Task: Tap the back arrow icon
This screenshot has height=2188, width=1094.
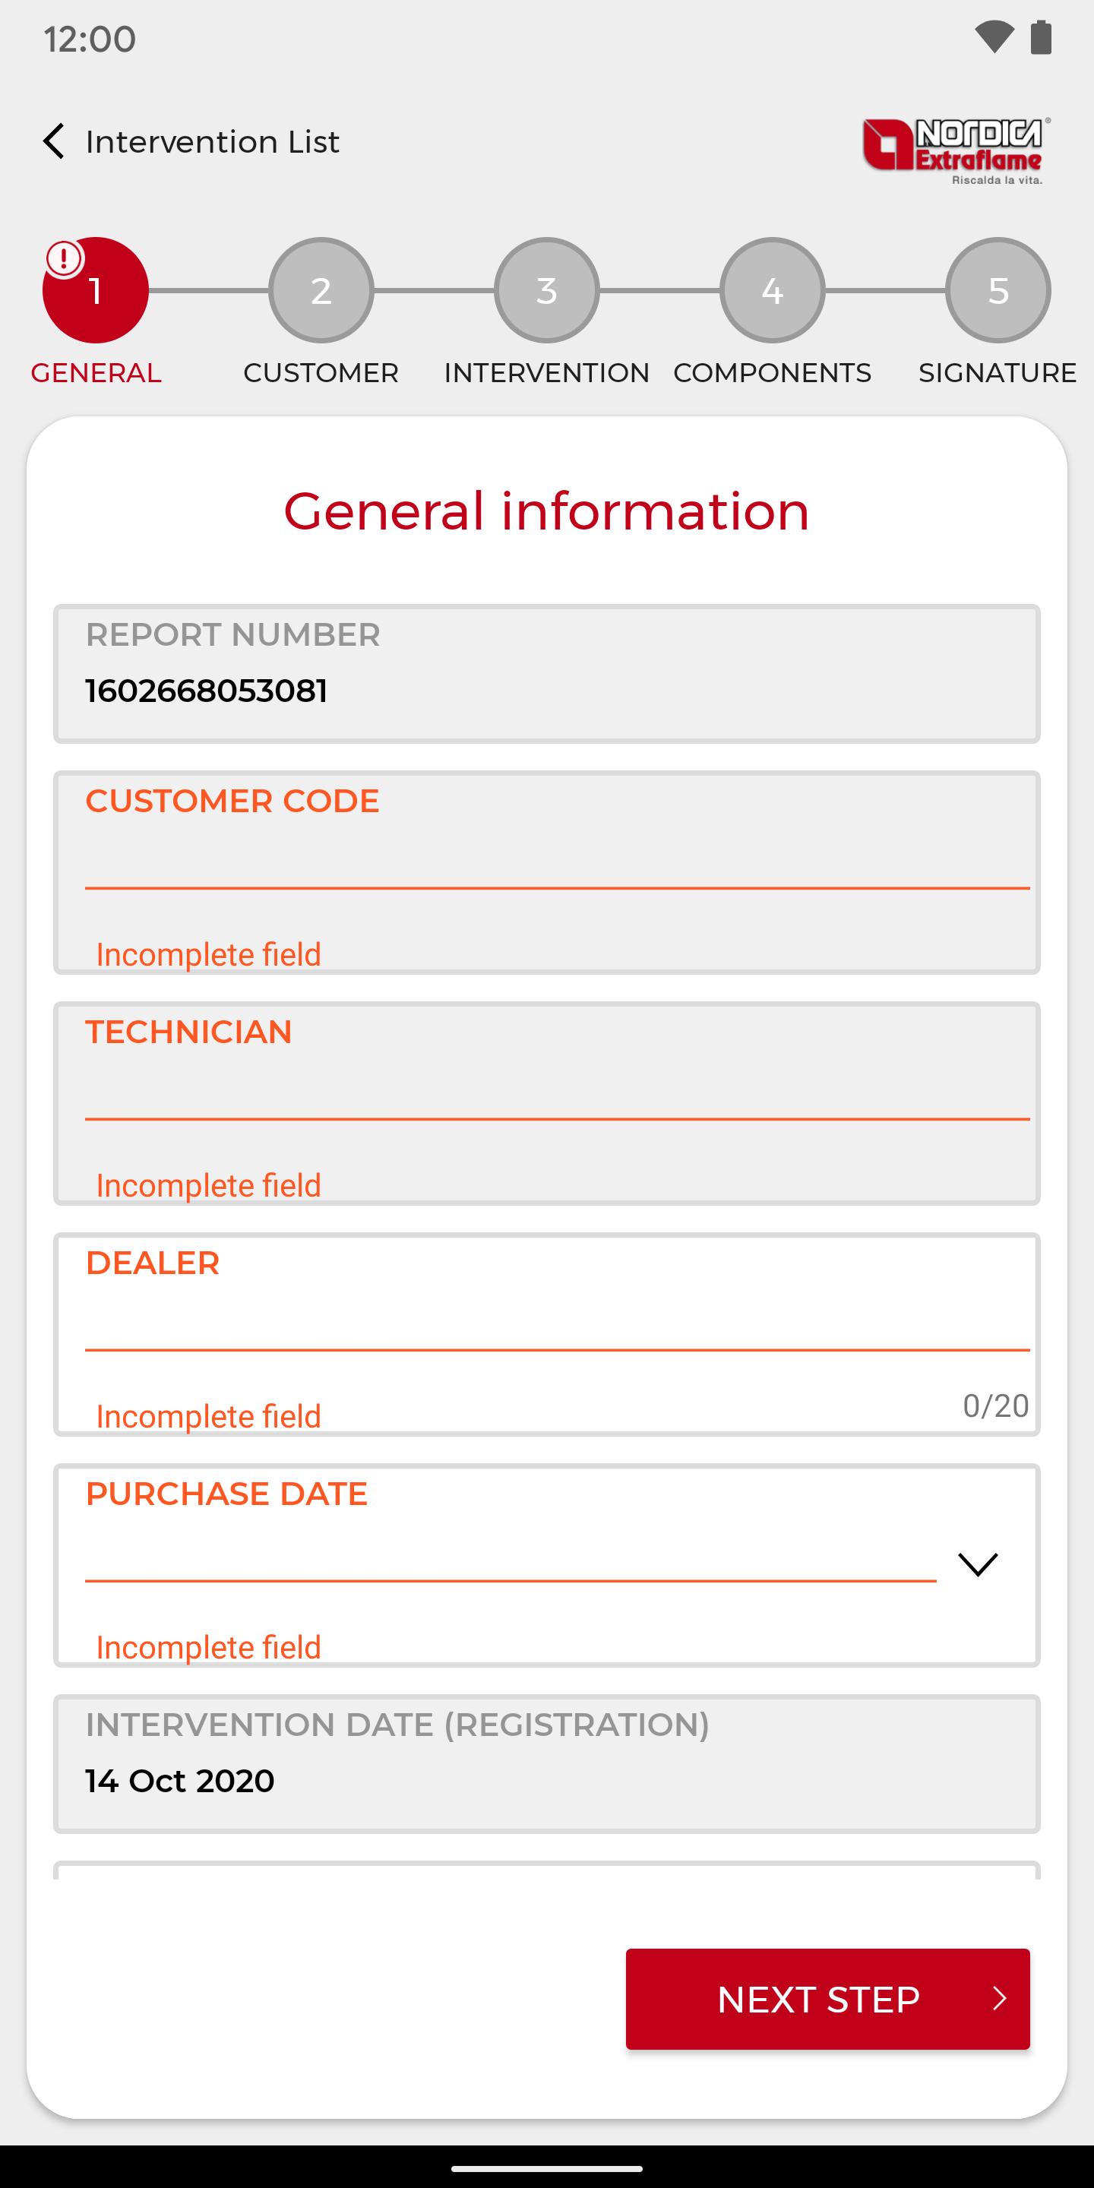Action: pyautogui.click(x=53, y=141)
